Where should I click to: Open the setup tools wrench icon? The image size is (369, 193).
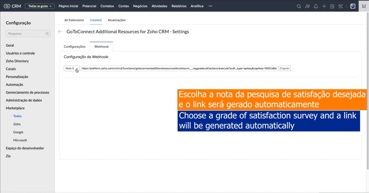(x=341, y=6)
